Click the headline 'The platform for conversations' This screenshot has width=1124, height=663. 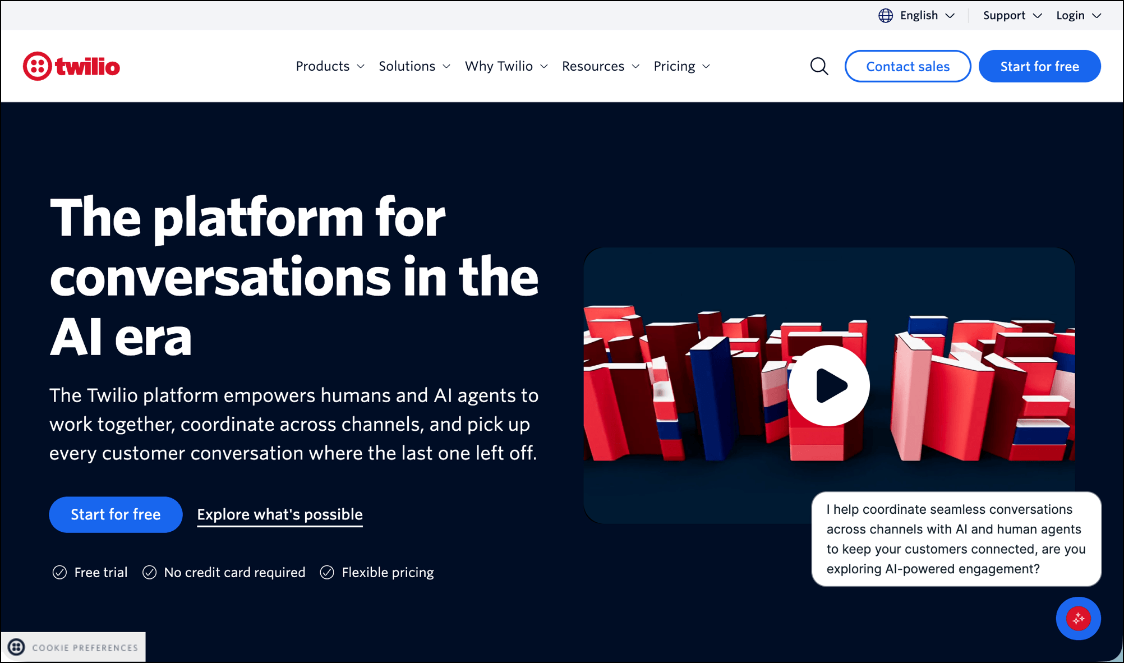tap(294, 276)
